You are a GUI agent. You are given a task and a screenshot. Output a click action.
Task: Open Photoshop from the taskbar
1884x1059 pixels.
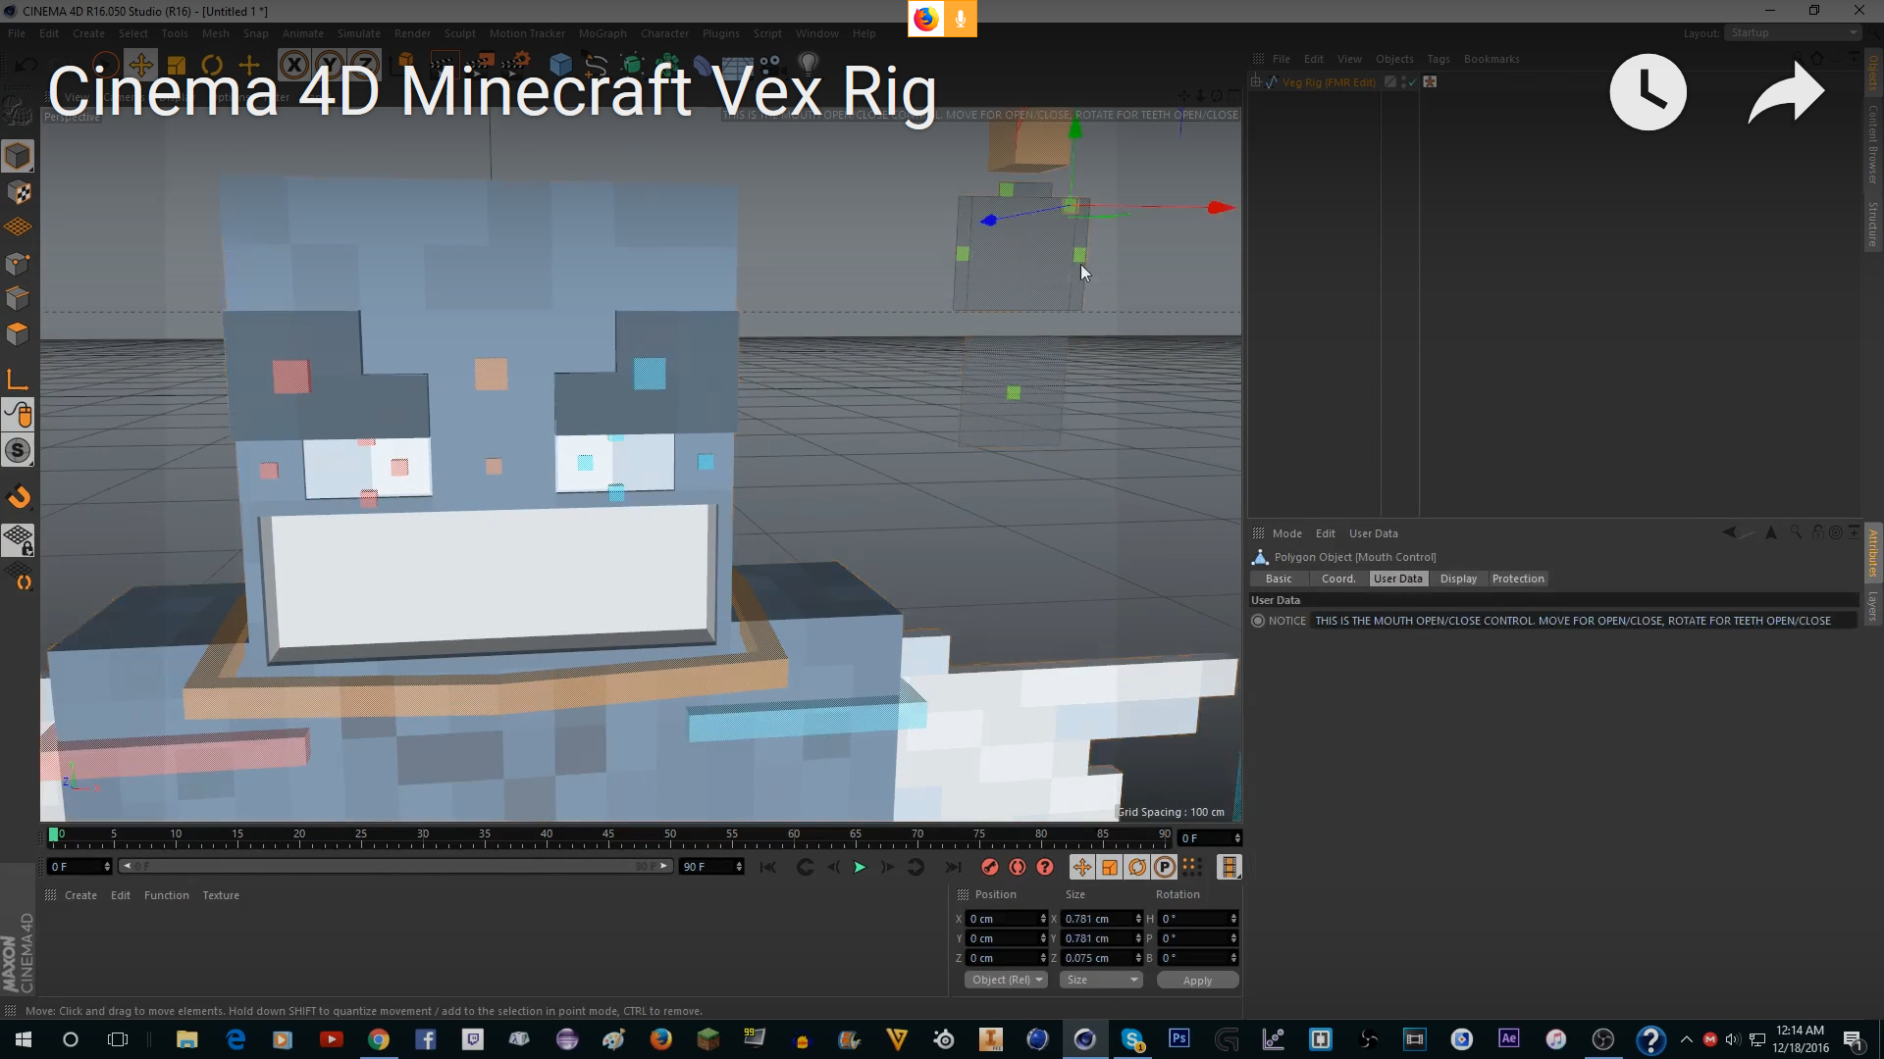[x=1178, y=1038]
